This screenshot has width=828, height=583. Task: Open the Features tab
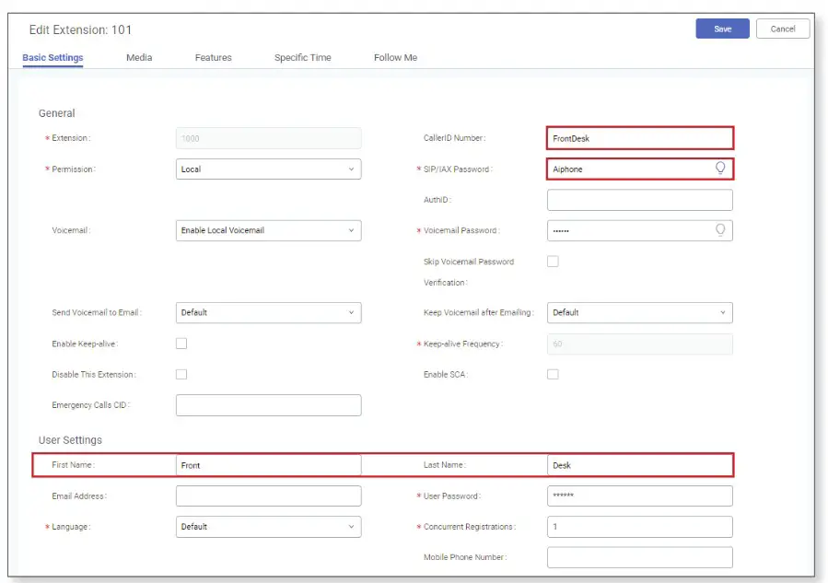[x=213, y=58]
